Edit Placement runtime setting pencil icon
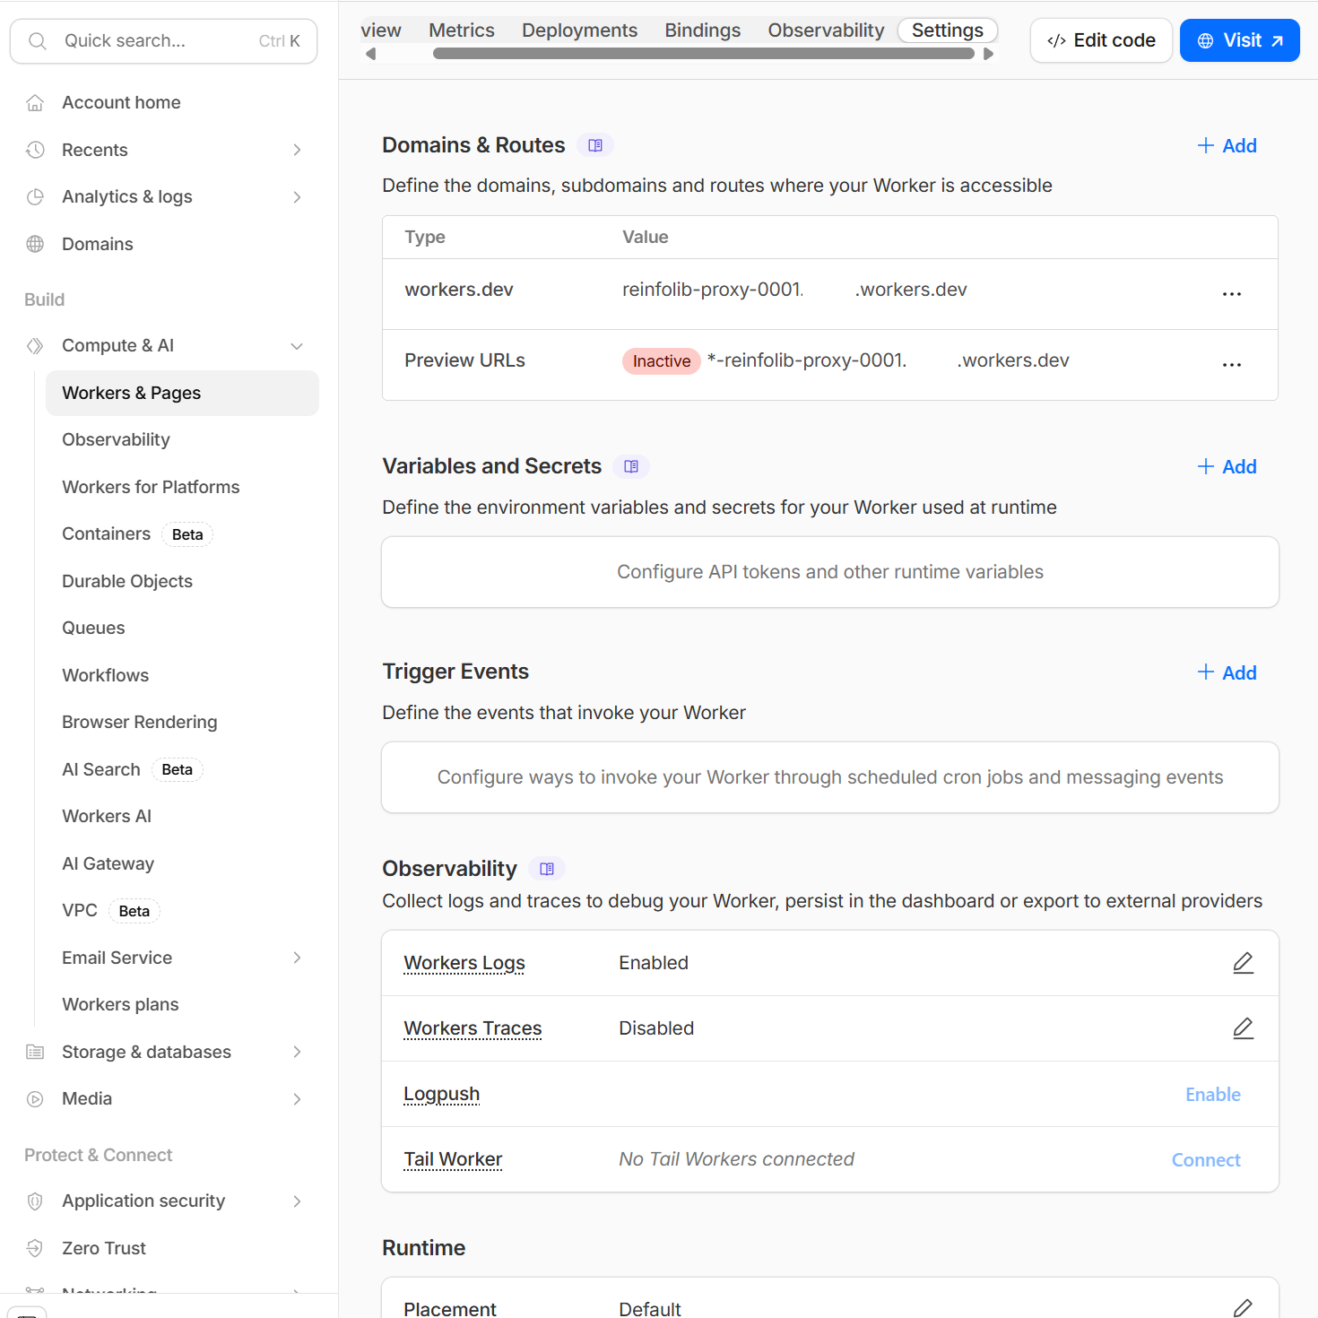Image resolution: width=1318 pixels, height=1318 pixels. pyautogui.click(x=1243, y=1307)
